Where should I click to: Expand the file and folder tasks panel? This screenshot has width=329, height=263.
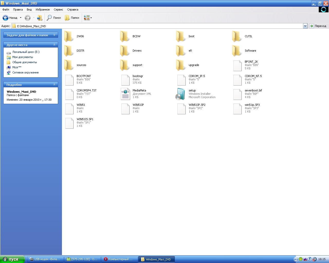[54, 35]
